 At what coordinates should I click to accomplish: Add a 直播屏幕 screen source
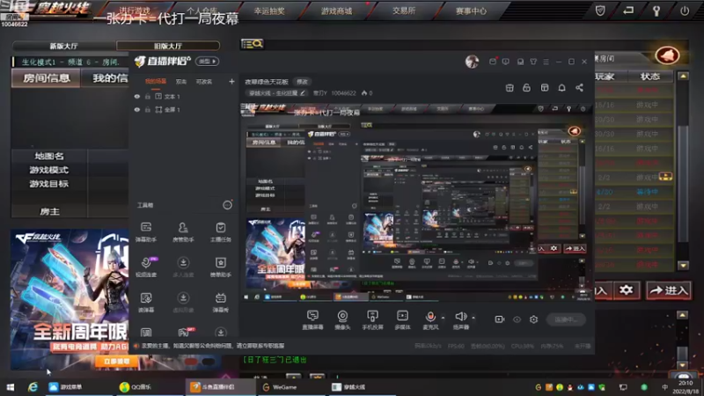click(x=312, y=320)
